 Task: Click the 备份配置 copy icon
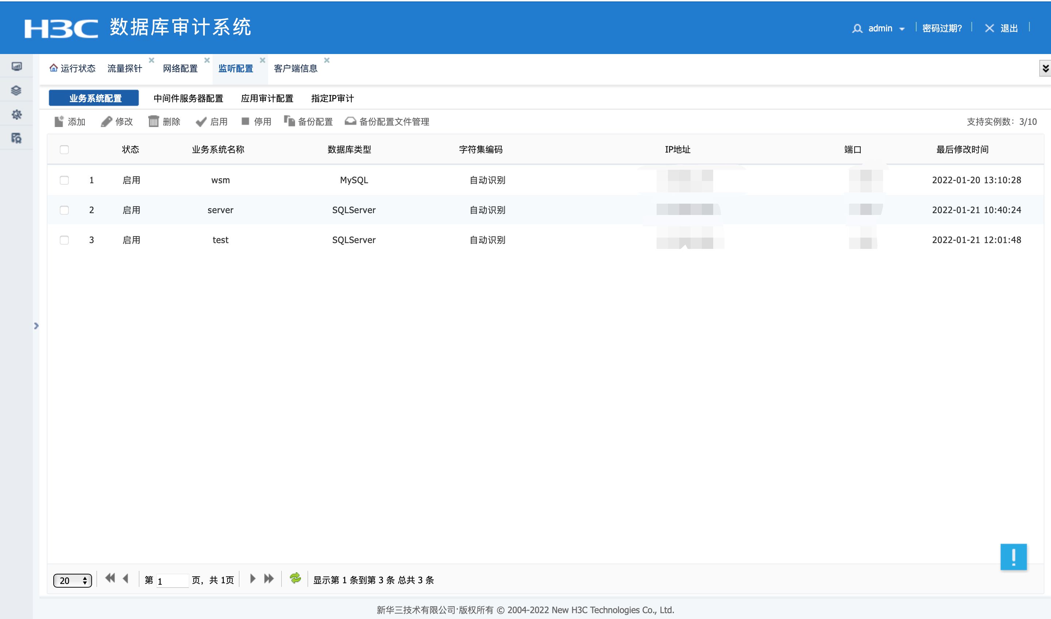click(289, 122)
